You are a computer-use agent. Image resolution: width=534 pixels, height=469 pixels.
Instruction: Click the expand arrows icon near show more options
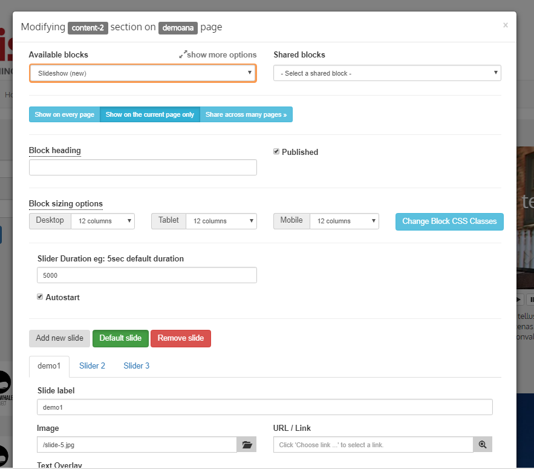[183, 54]
